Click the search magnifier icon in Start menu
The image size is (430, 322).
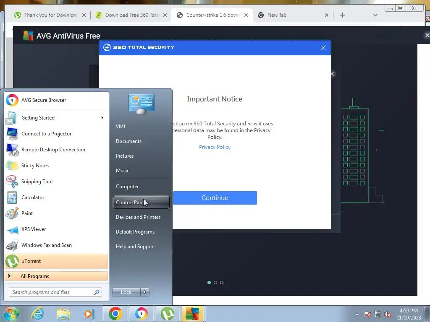(x=97, y=292)
